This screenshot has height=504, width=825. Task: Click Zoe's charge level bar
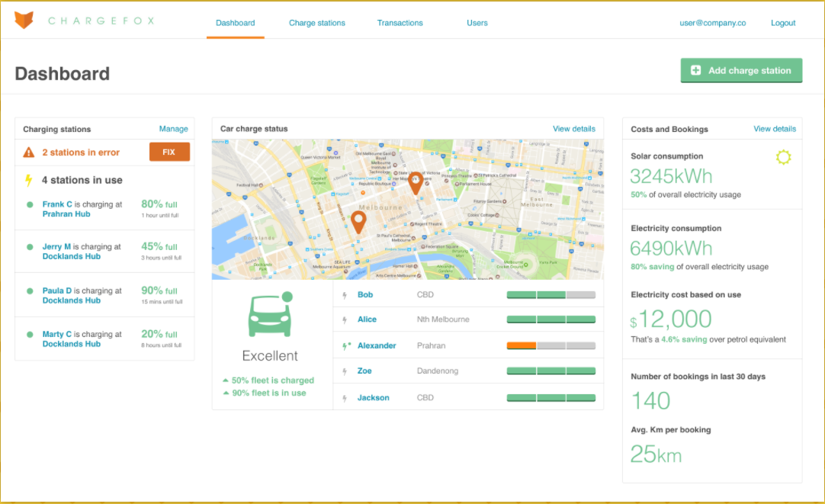tap(551, 371)
